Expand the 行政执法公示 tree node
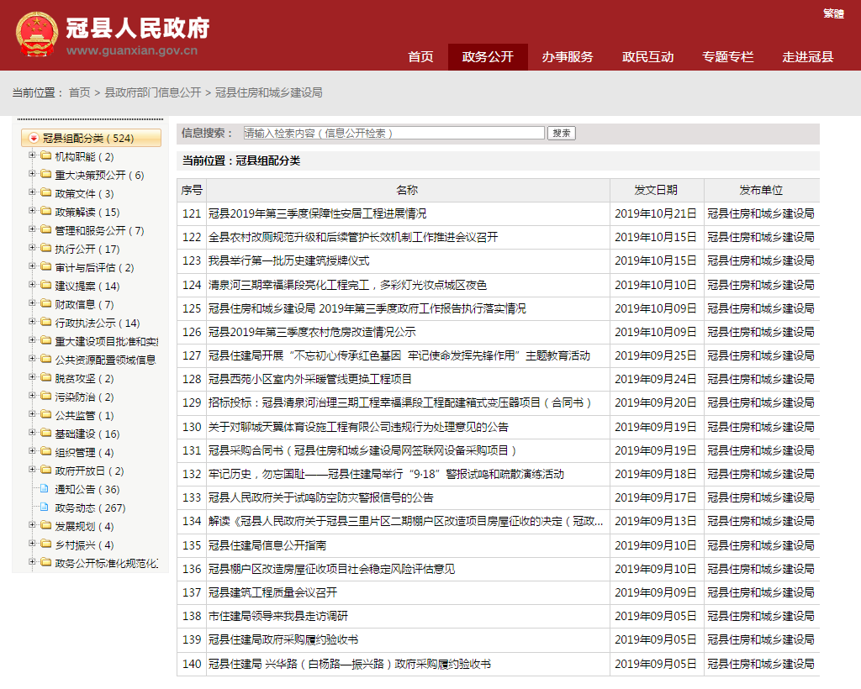 (32, 322)
